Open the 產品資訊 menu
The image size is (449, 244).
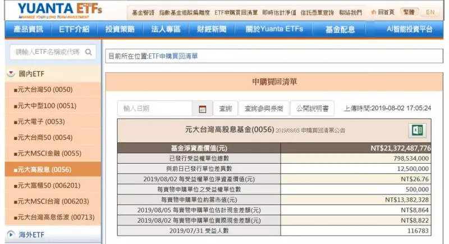point(29,29)
